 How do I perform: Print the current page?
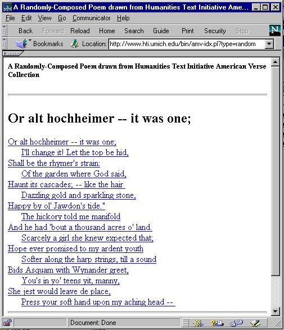click(188, 31)
